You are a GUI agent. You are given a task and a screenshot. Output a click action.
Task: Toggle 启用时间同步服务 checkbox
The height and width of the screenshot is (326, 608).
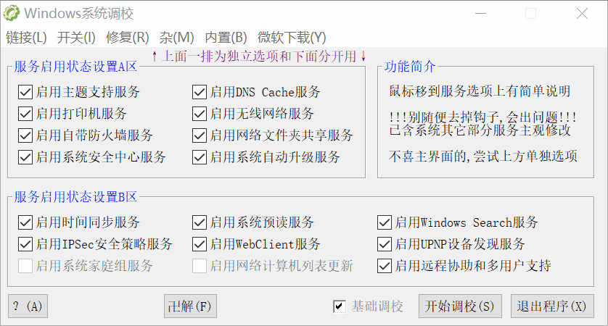coord(25,222)
